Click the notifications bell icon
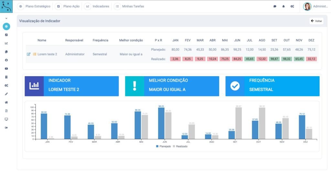The width and height of the screenshot is (331, 173). pos(283,6)
